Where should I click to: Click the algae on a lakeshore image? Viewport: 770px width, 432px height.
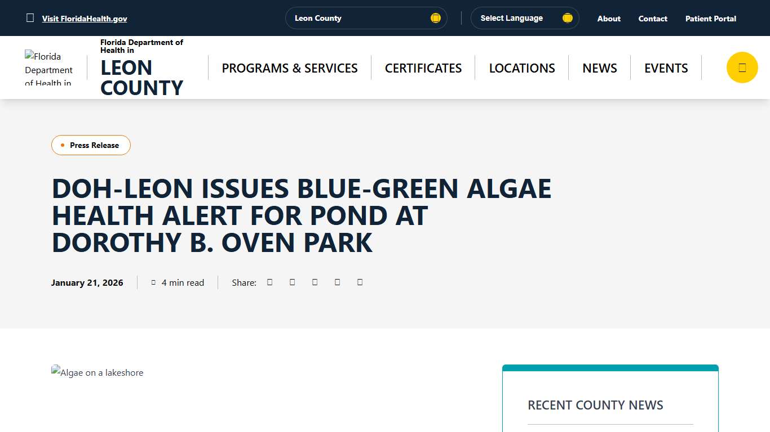[97, 372]
